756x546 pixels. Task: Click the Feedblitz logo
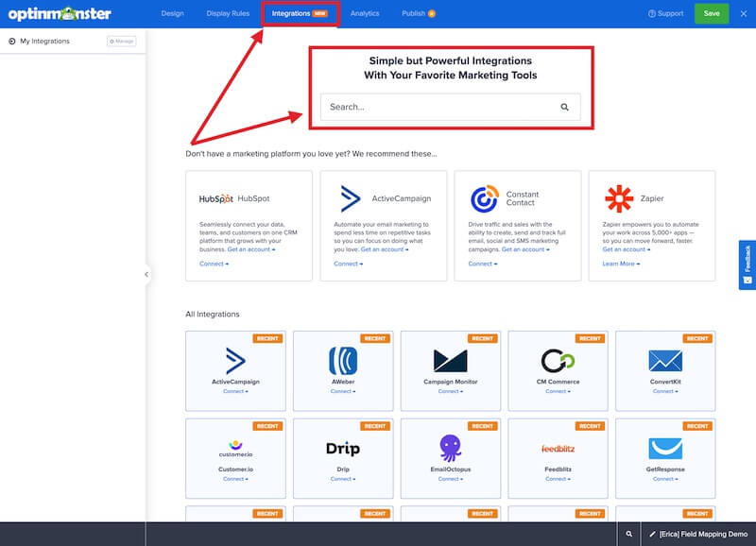pos(558,449)
